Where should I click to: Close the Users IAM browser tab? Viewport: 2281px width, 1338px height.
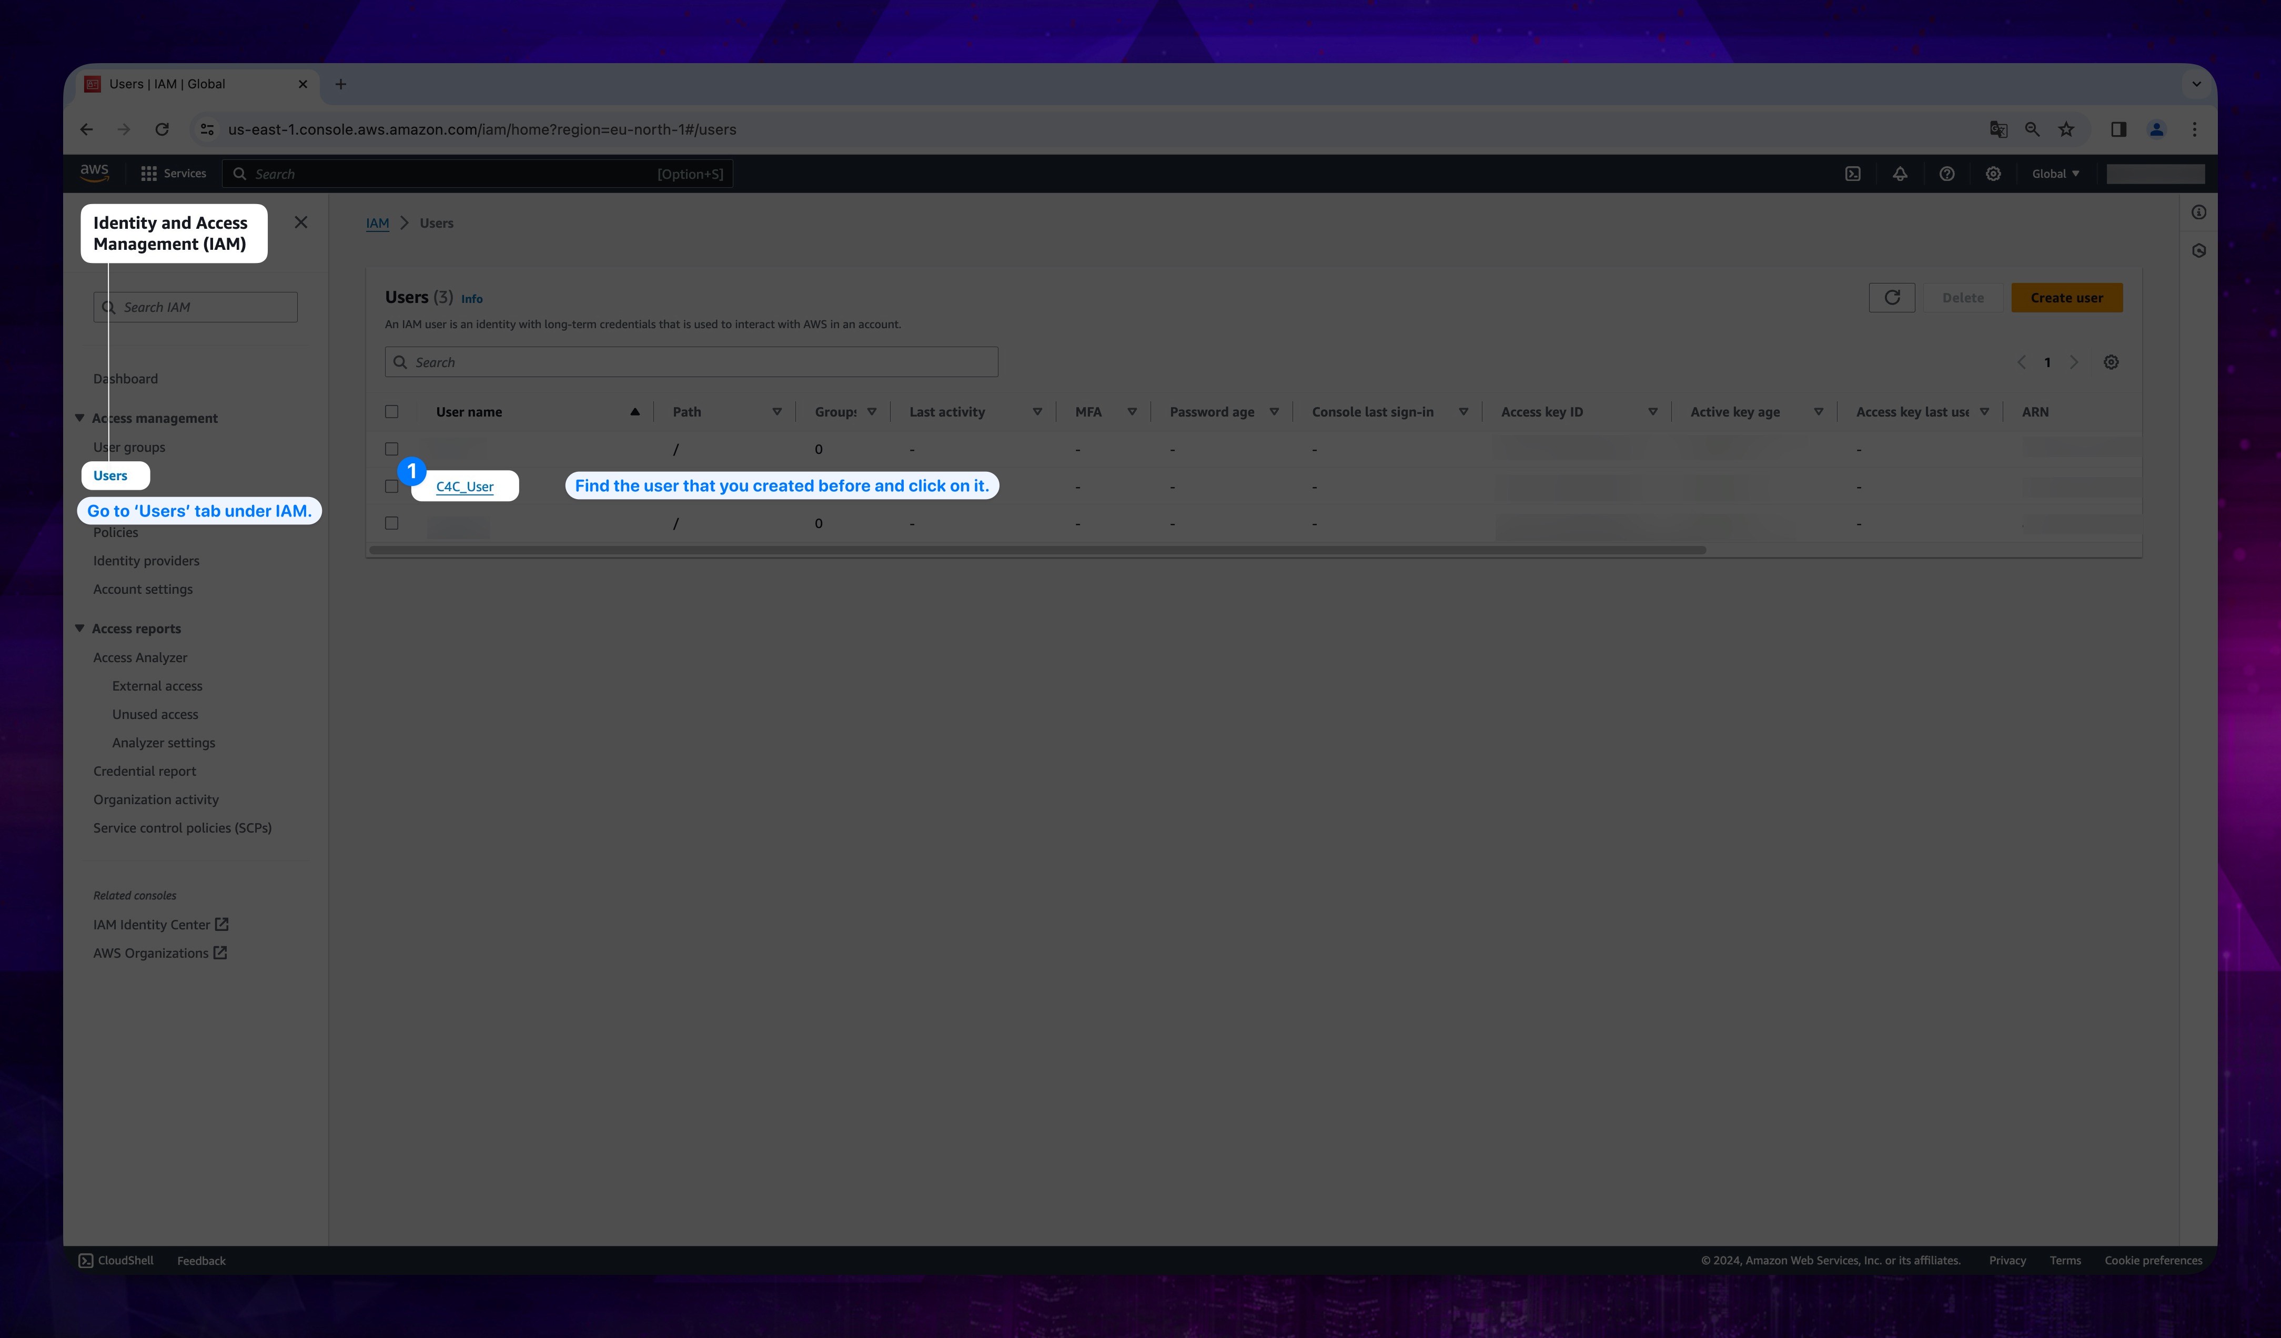tap(303, 84)
